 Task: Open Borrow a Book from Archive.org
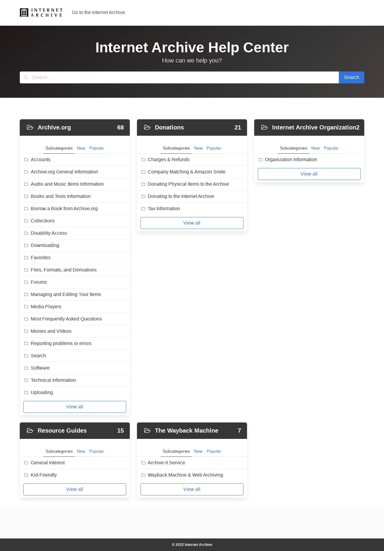[x=64, y=209]
